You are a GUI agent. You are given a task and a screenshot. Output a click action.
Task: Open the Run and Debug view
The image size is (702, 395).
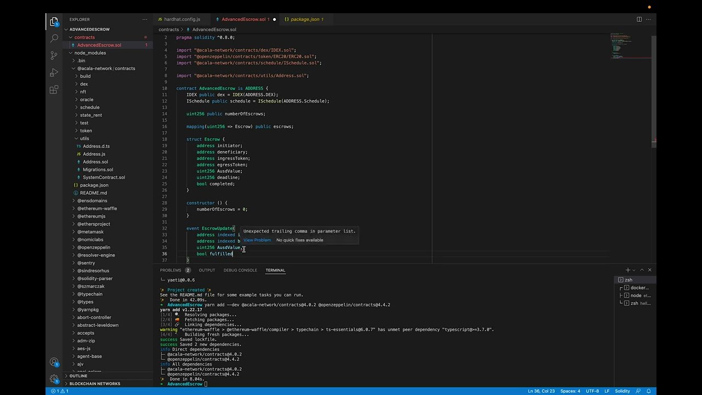coord(54,72)
